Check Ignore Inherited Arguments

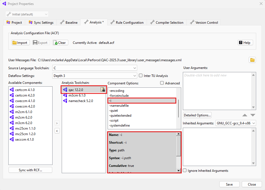(x=185, y=170)
